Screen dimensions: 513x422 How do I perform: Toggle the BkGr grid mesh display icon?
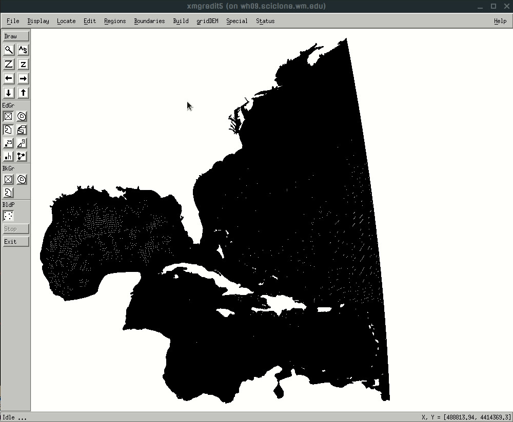coord(8,179)
